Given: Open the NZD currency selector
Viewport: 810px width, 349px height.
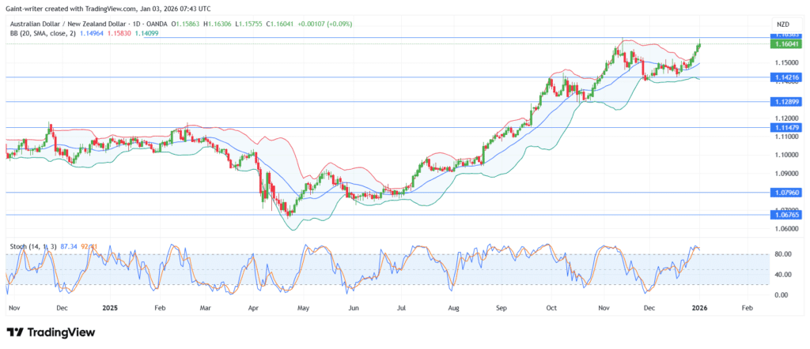Looking at the screenshot, I should pos(782,24).
